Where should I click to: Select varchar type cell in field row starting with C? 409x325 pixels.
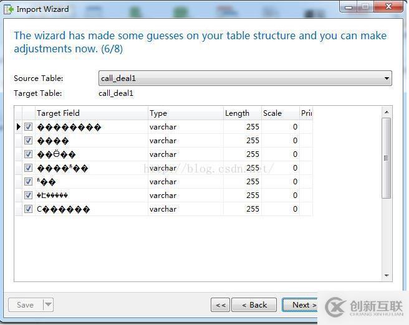coord(185,209)
